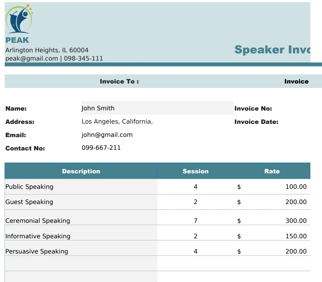Viewport: 322px width, 282px height.
Task: Click the 'Contact No:' label
Action: (x=25, y=148)
